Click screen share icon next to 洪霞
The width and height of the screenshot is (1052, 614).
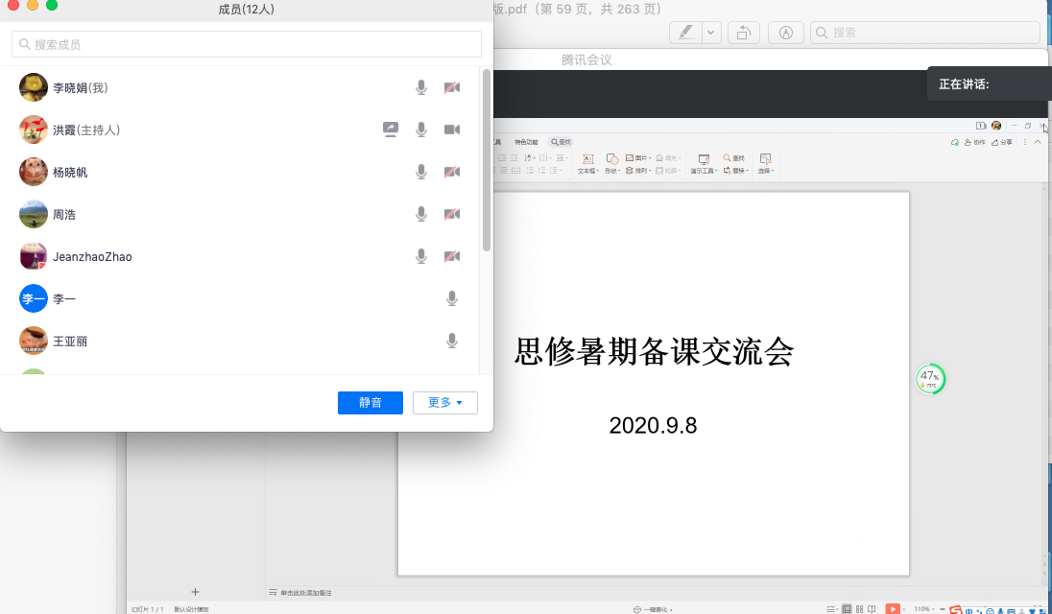click(391, 130)
